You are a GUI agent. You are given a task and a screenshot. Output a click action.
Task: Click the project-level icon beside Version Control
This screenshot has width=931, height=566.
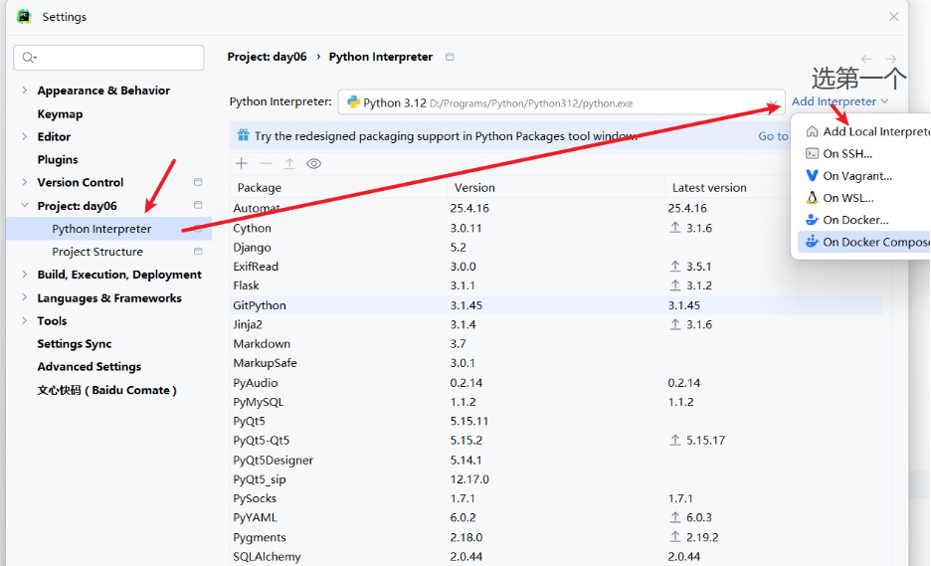[x=198, y=182]
